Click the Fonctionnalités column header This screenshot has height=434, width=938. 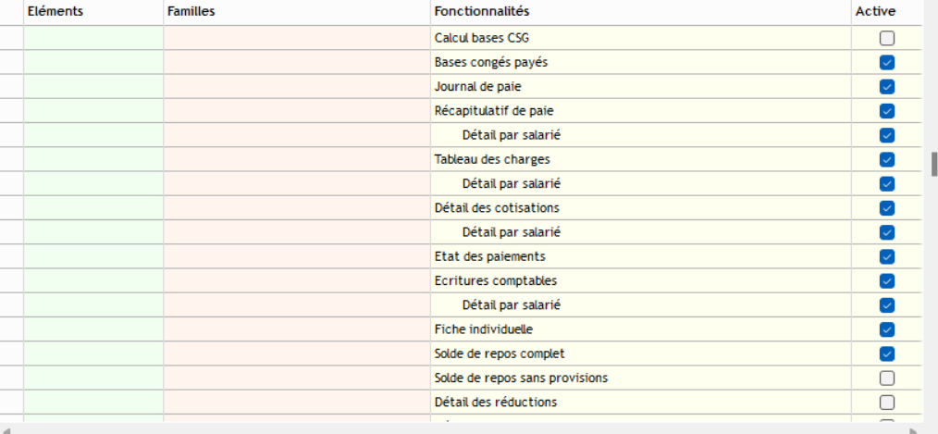tap(481, 12)
